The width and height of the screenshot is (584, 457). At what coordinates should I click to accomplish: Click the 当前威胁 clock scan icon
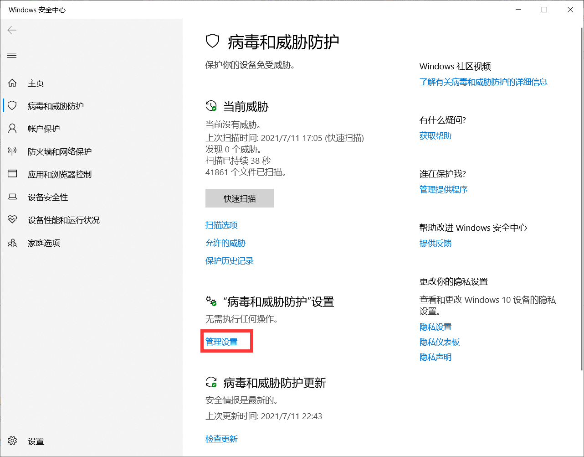[x=211, y=106]
